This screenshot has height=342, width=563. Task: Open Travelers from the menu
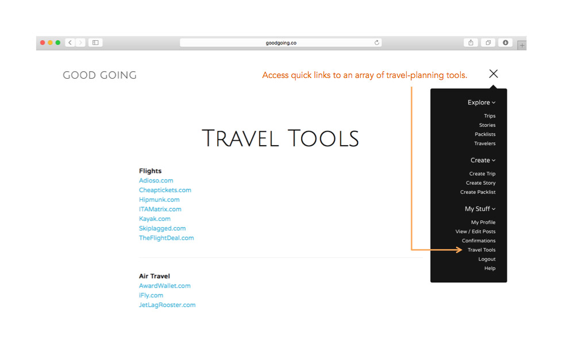485,143
